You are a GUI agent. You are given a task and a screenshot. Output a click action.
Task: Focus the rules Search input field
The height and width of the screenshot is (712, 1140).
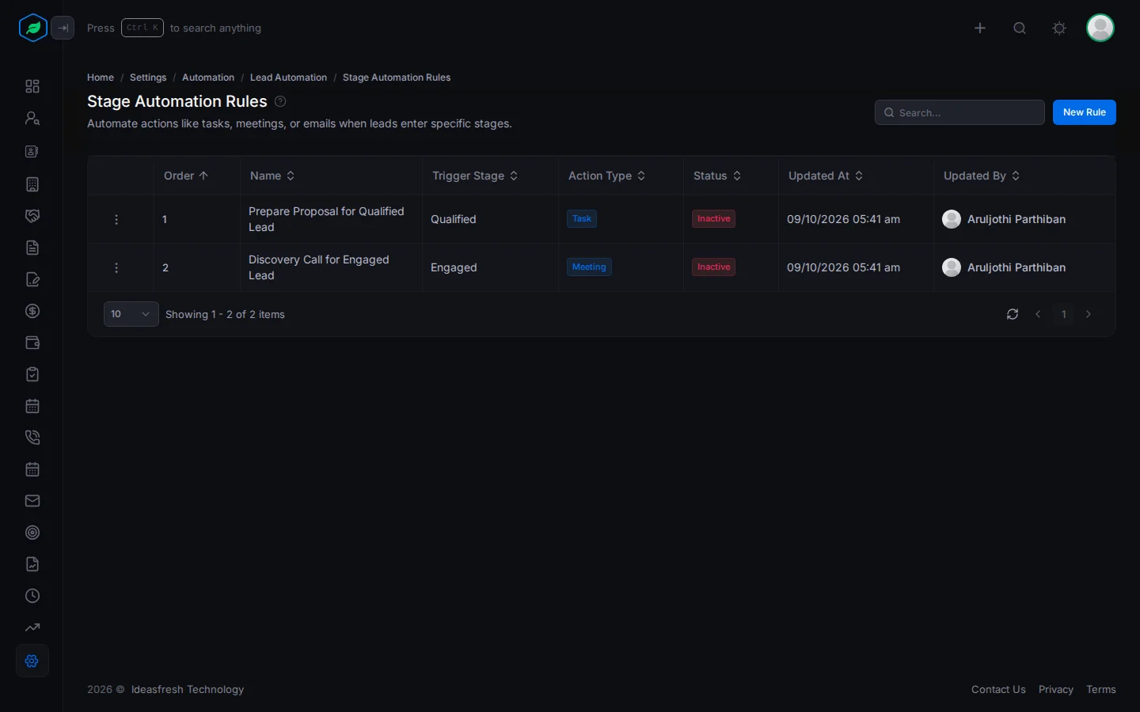pyautogui.click(x=959, y=112)
